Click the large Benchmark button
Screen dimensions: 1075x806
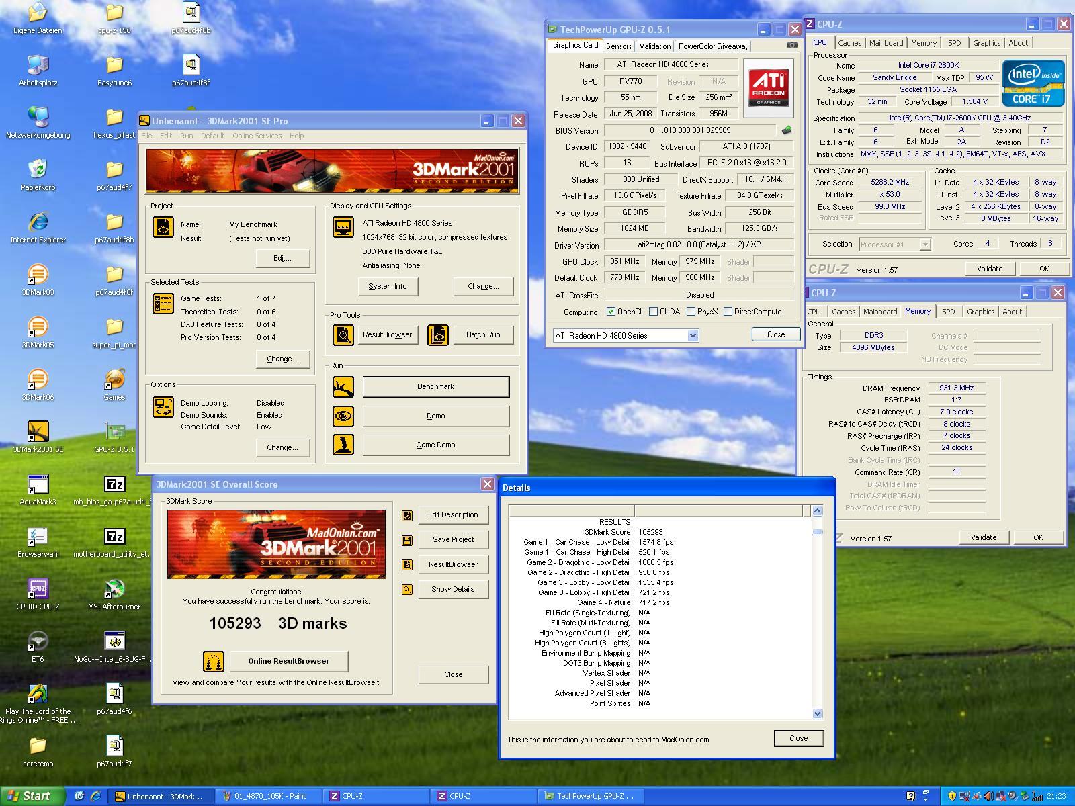[435, 387]
